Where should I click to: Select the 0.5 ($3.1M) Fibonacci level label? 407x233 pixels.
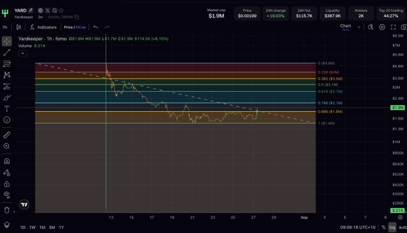pos(328,85)
